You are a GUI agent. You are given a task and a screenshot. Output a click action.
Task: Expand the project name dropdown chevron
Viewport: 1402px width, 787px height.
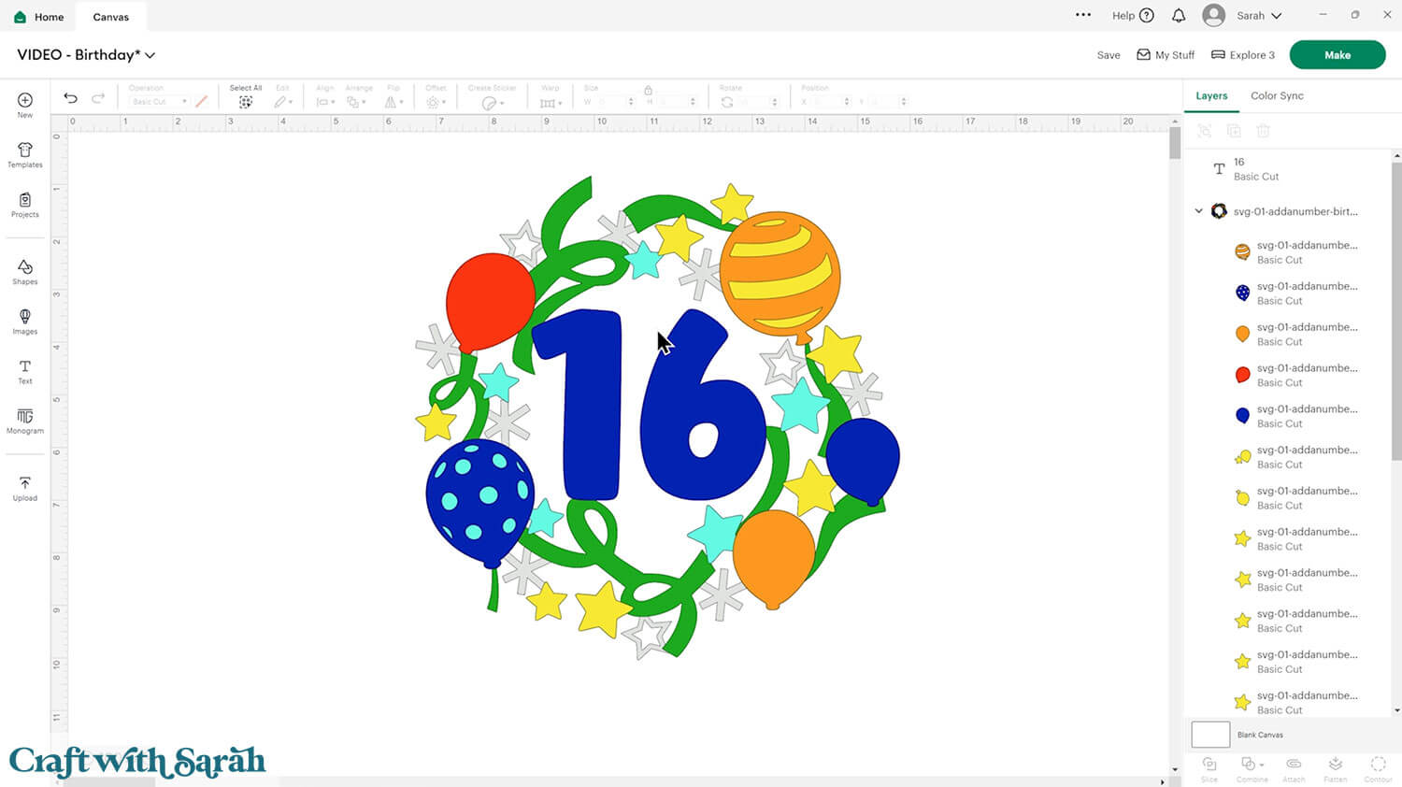(150, 55)
